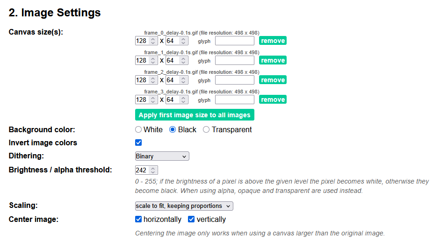Uncheck center image vertically
Image resolution: width=440 pixels, height=242 pixels.
[191, 219]
